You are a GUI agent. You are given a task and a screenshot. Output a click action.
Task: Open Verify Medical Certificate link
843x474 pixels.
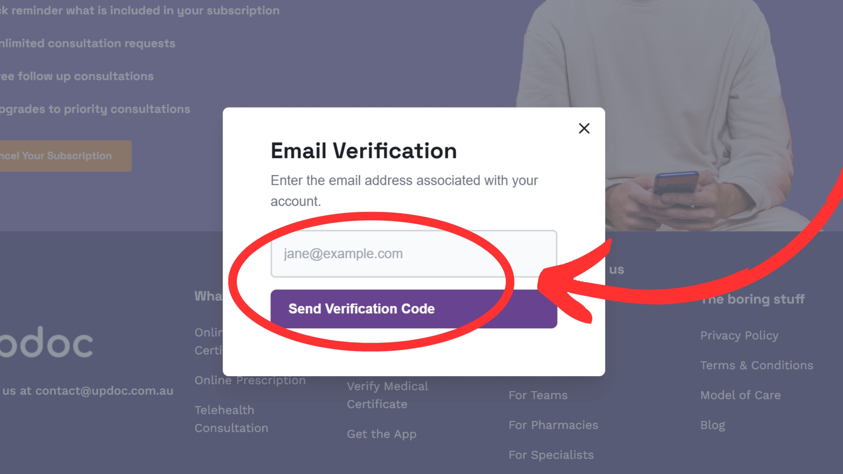click(x=388, y=395)
